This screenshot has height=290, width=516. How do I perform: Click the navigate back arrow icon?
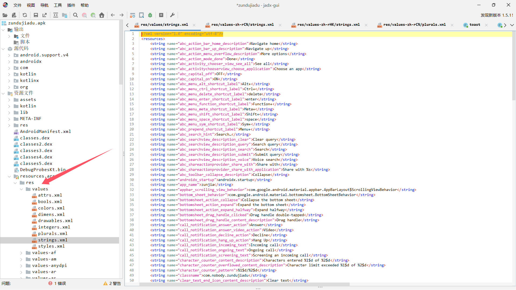point(113,15)
